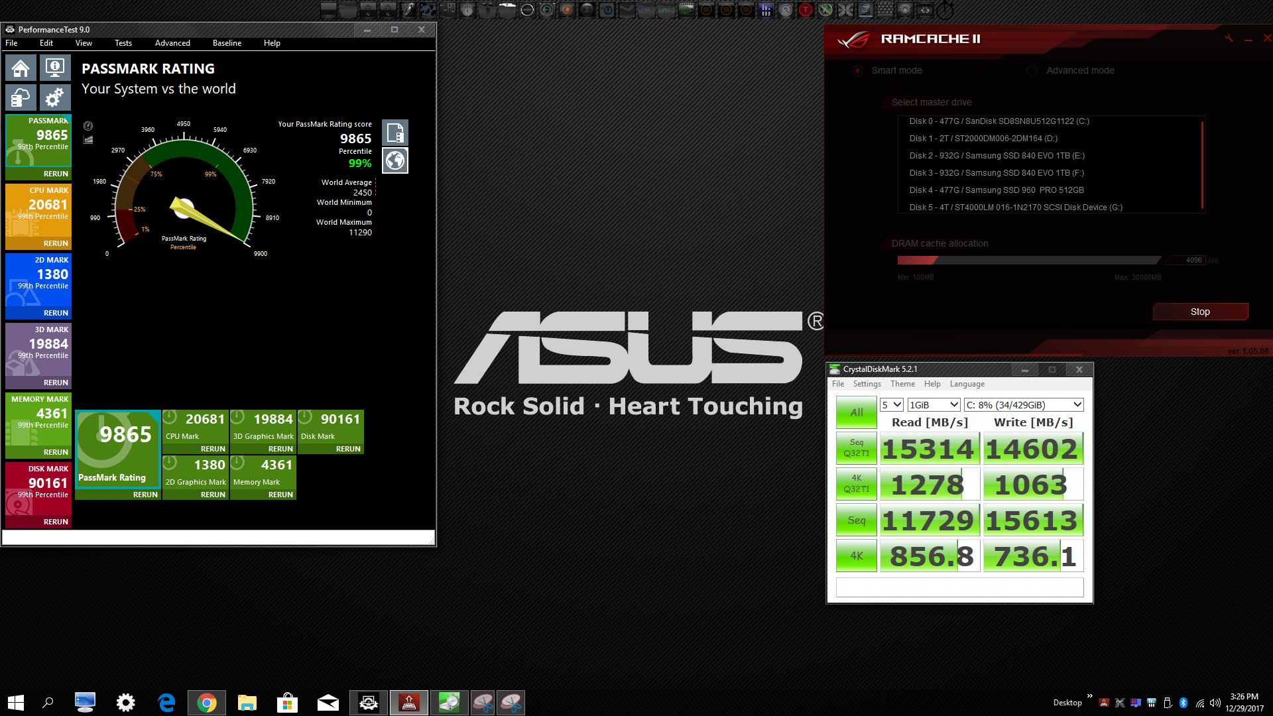Click the 4096 MB cache size field
1273x716 pixels.
[x=1185, y=261]
